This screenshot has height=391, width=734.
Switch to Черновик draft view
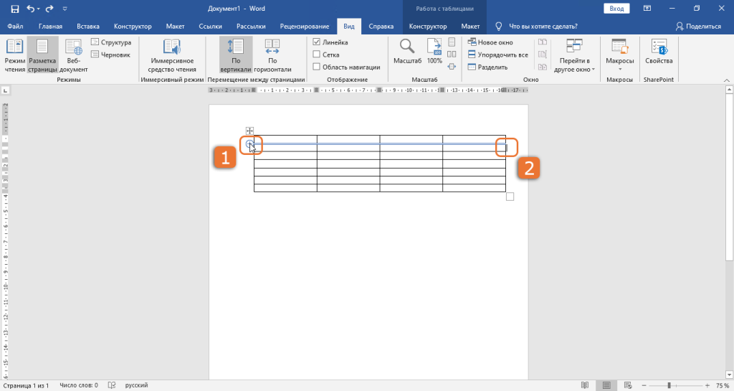tap(110, 55)
